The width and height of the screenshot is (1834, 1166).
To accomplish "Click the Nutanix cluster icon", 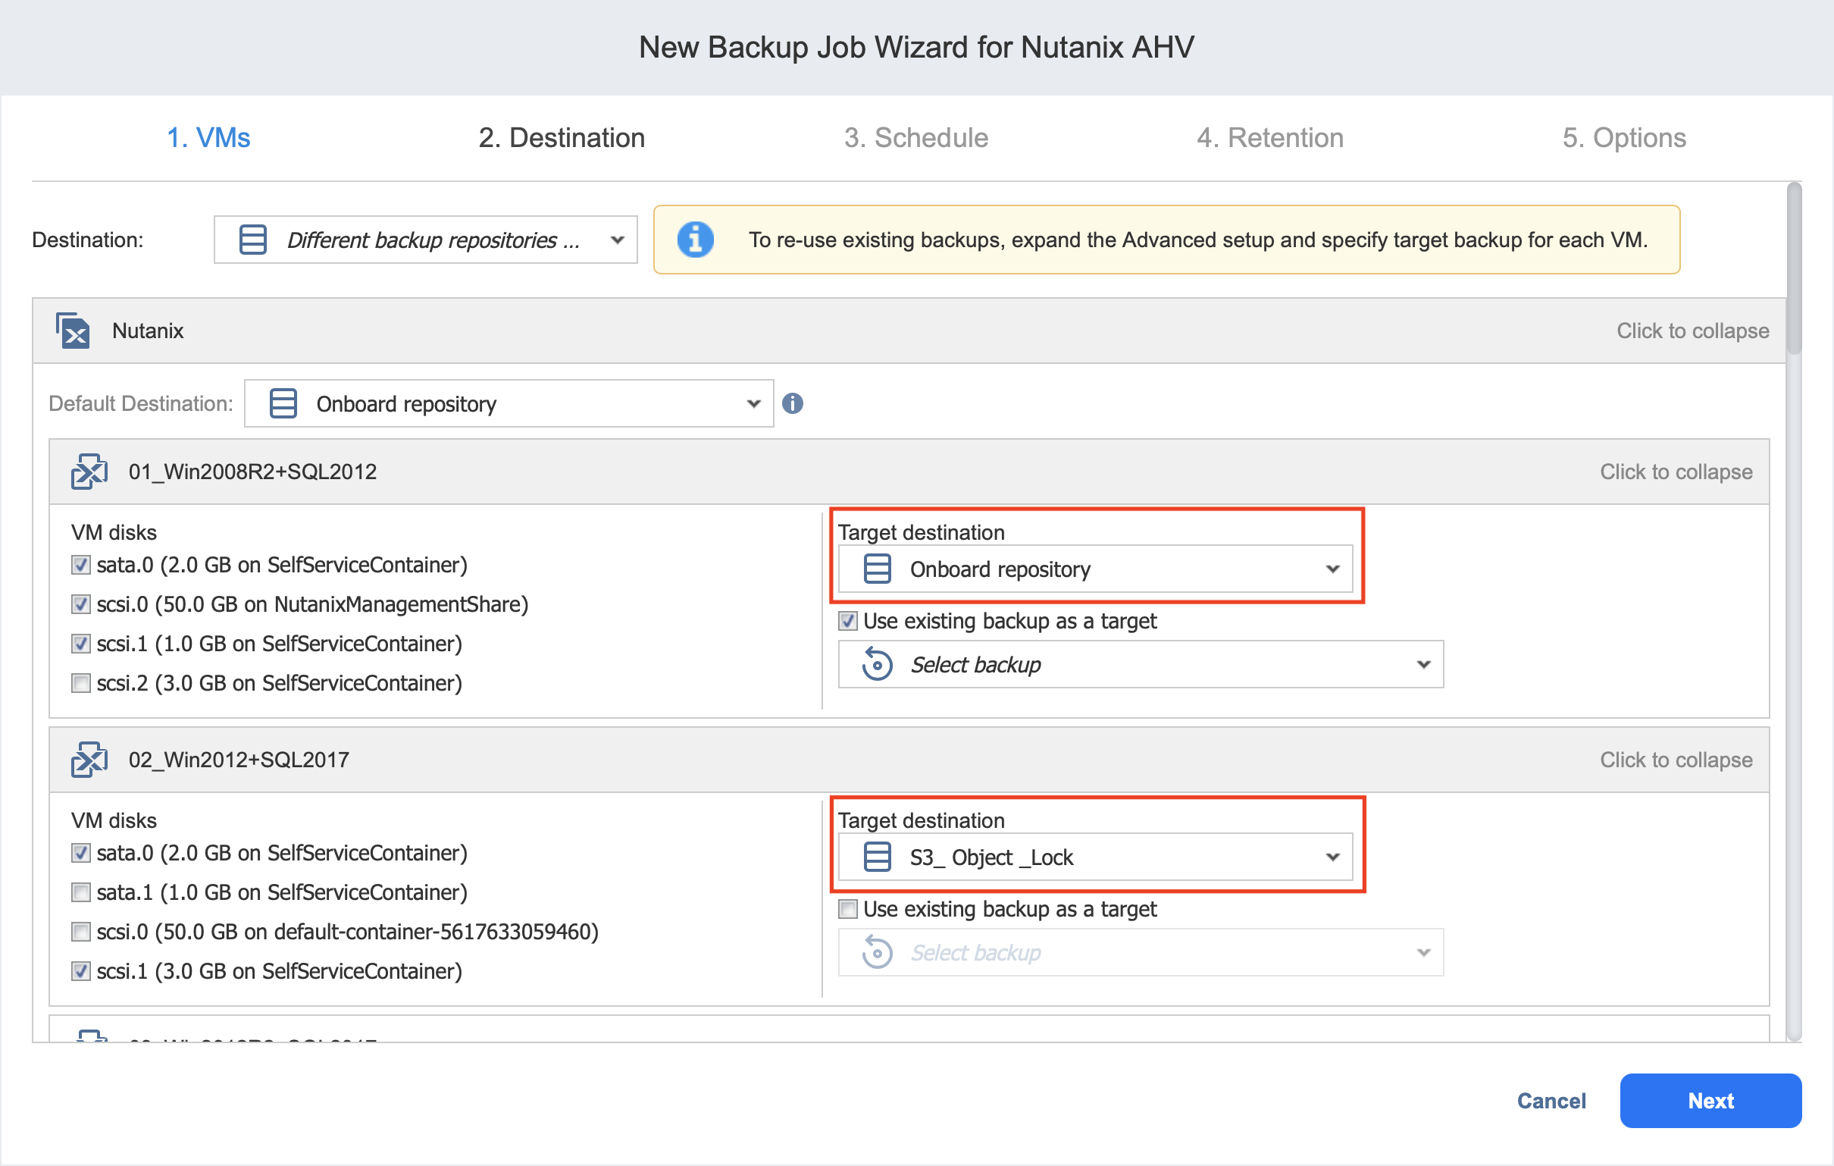I will point(72,330).
